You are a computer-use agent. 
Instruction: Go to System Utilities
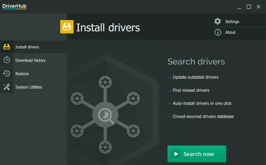pyautogui.click(x=33, y=87)
